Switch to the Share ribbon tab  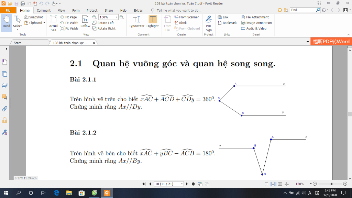tap(109, 10)
